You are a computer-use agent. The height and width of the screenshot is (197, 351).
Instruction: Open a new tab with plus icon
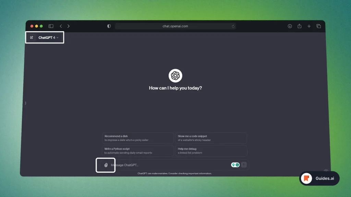[309, 26]
